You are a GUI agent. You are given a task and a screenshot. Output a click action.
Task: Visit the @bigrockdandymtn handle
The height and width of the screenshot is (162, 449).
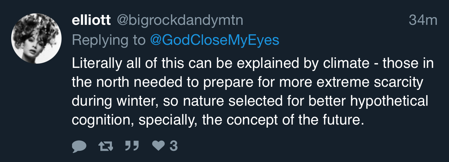click(x=179, y=21)
